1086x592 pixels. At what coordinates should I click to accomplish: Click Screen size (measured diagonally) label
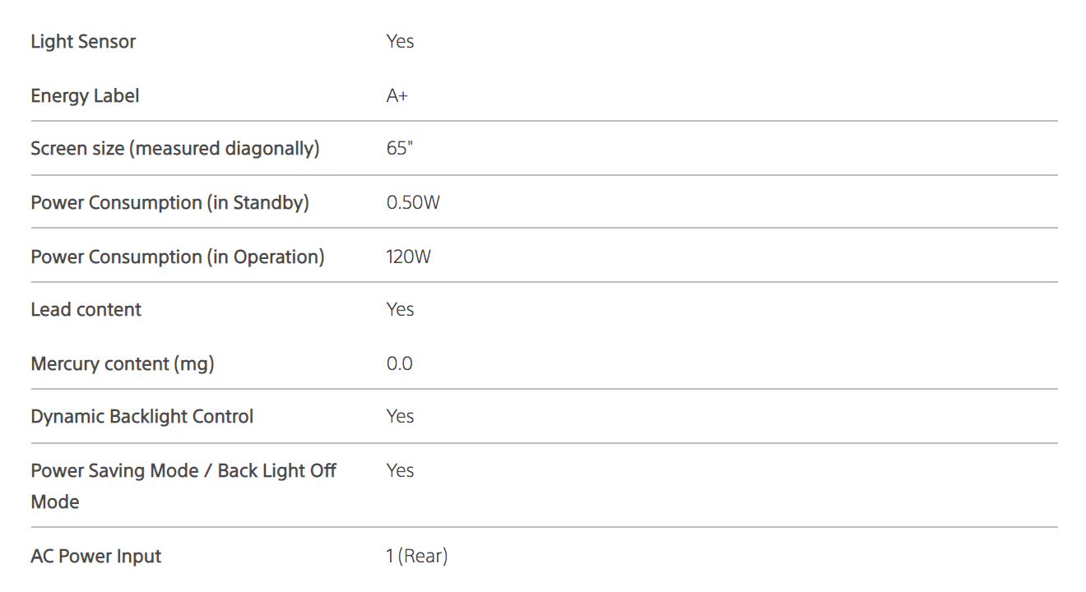175,149
